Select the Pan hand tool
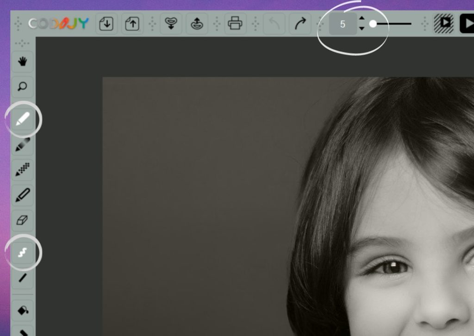The width and height of the screenshot is (474, 336). pos(22,62)
